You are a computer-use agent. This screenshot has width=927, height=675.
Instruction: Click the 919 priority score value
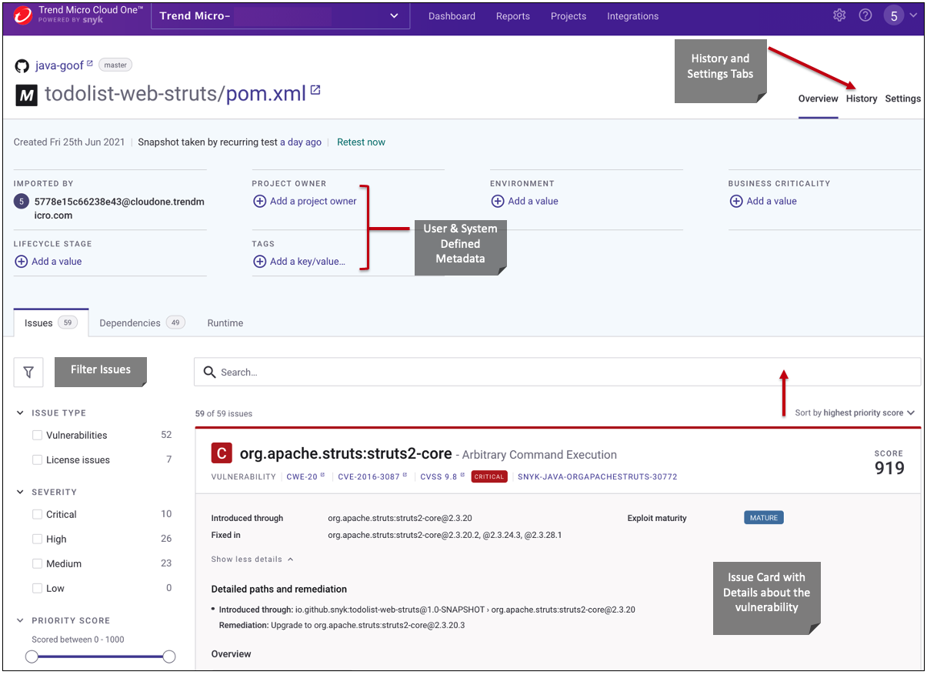click(889, 468)
